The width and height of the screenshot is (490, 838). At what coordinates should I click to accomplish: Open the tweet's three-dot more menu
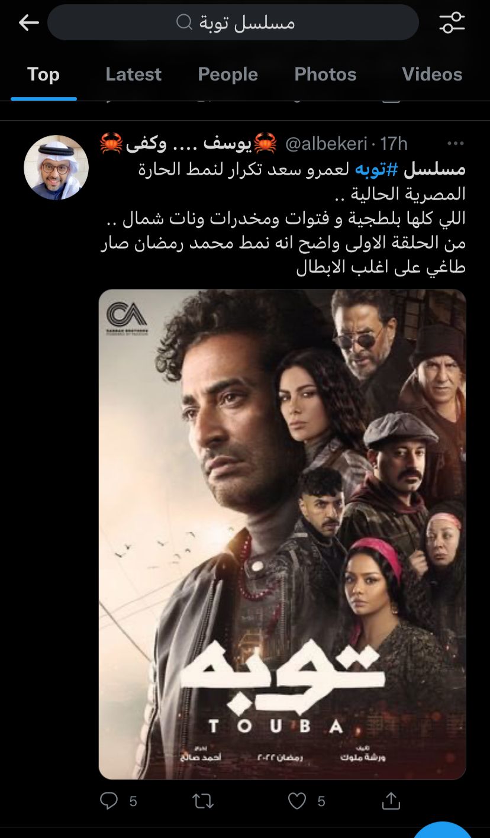456,143
